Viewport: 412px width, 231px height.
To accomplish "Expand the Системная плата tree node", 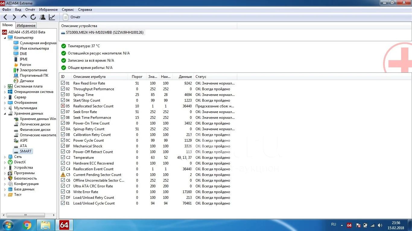I will [x=5, y=87].
